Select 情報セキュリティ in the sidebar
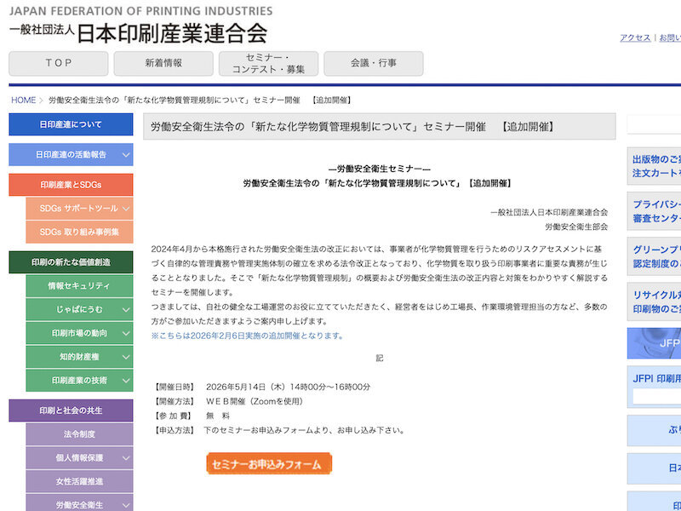 point(78,286)
